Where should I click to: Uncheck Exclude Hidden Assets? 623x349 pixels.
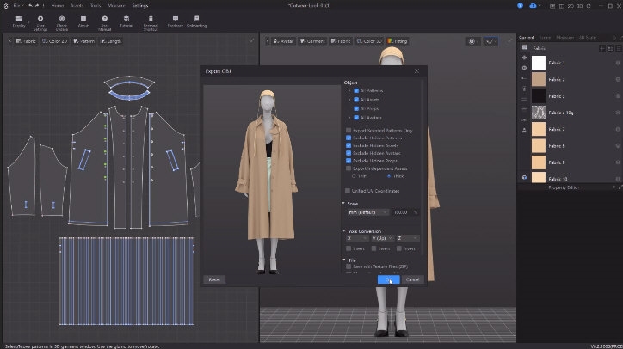349,145
